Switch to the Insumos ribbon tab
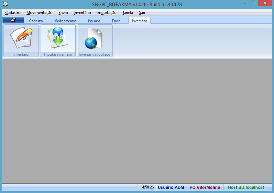The width and height of the screenshot is (274, 193). pos(94,21)
